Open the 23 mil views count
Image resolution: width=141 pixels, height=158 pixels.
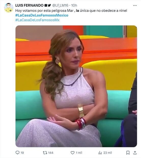[108, 153]
